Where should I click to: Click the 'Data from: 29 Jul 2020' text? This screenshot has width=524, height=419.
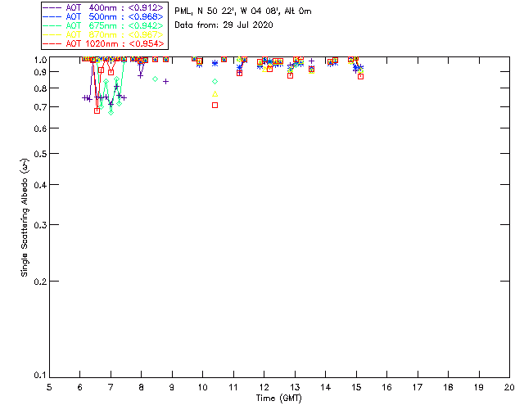(x=224, y=25)
